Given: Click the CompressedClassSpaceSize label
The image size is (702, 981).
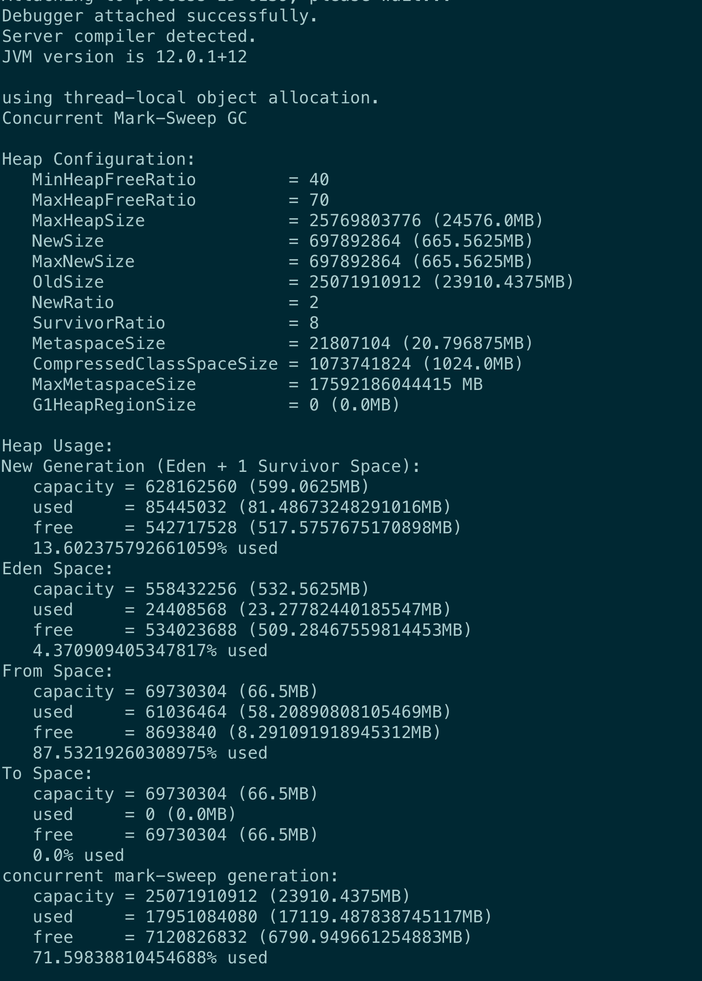Looking at the screenshot, I should click(155, 364).
